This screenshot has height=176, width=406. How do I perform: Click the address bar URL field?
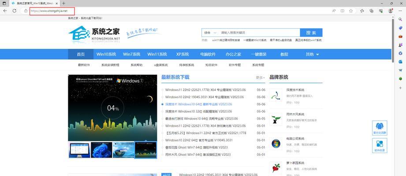pyautogui.click(x=49, y=11)
